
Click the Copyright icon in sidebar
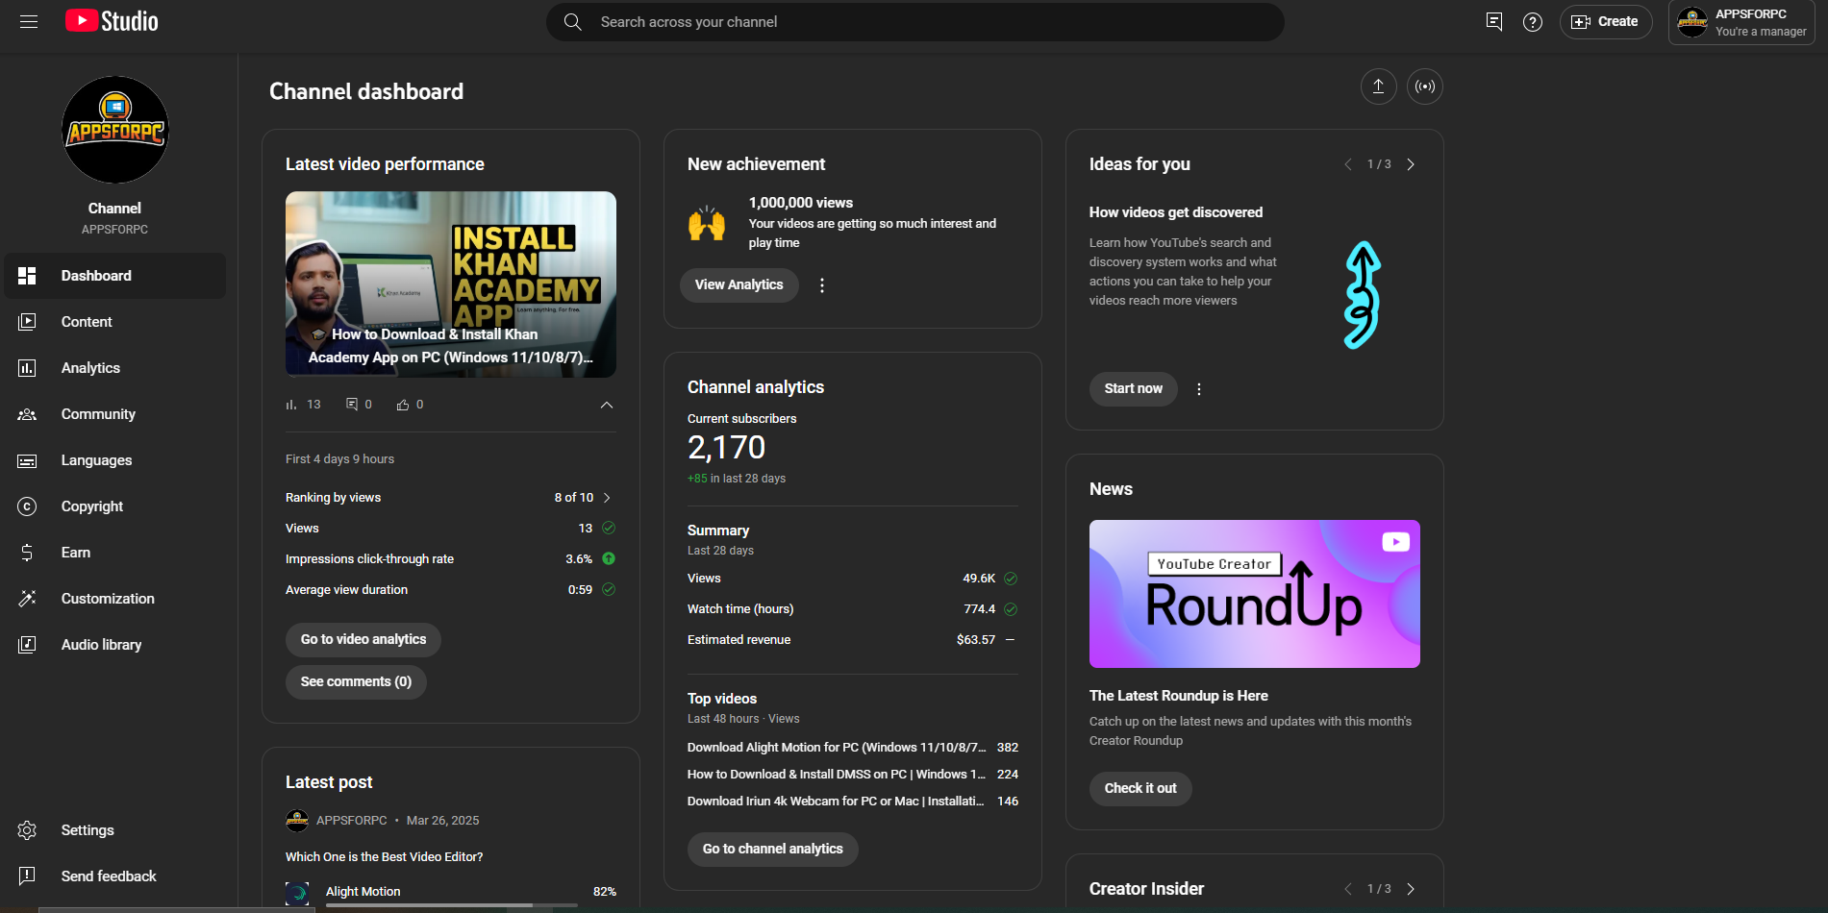(27, 506)
